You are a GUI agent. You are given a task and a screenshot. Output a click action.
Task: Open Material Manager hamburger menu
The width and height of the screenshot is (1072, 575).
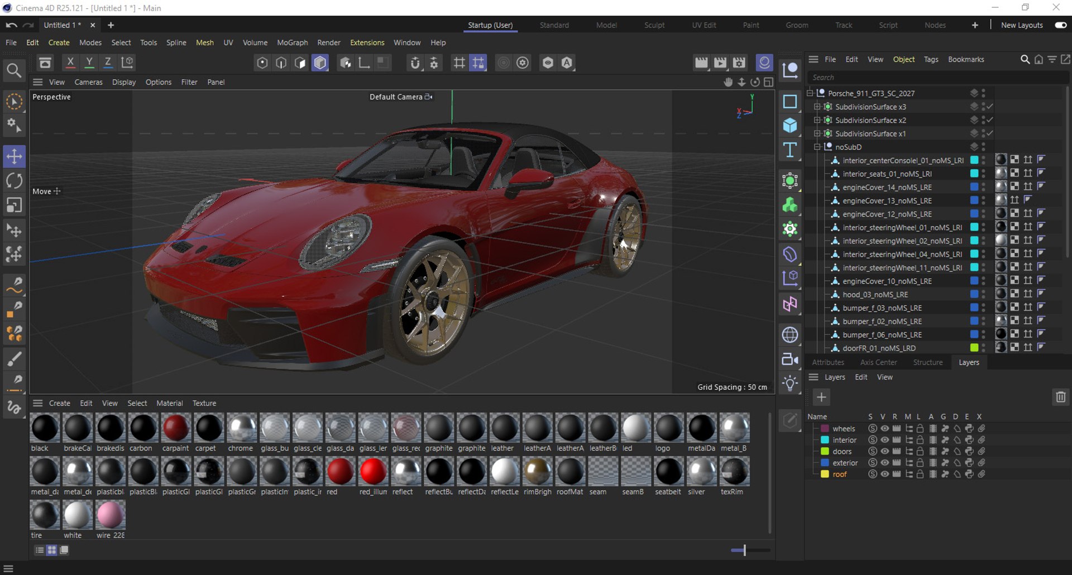[37, 403]
